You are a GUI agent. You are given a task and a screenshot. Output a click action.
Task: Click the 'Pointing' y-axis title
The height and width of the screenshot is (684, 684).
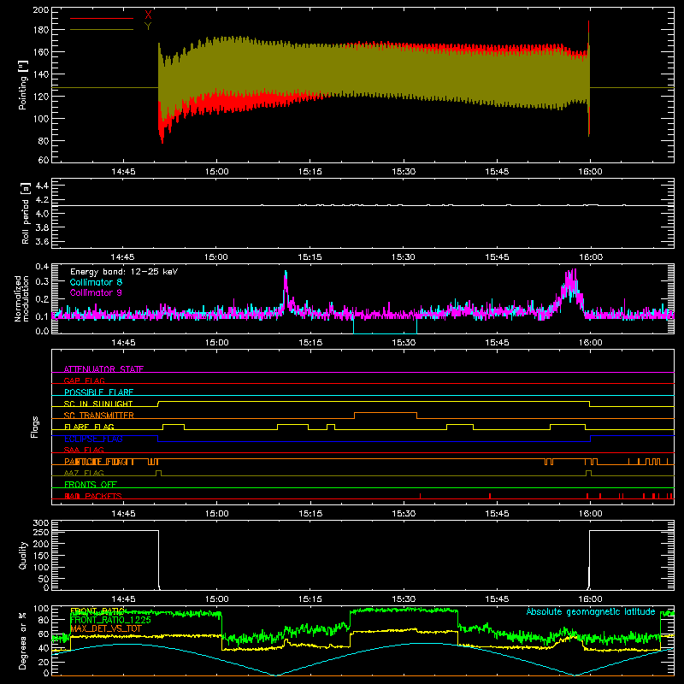[23, 85]
